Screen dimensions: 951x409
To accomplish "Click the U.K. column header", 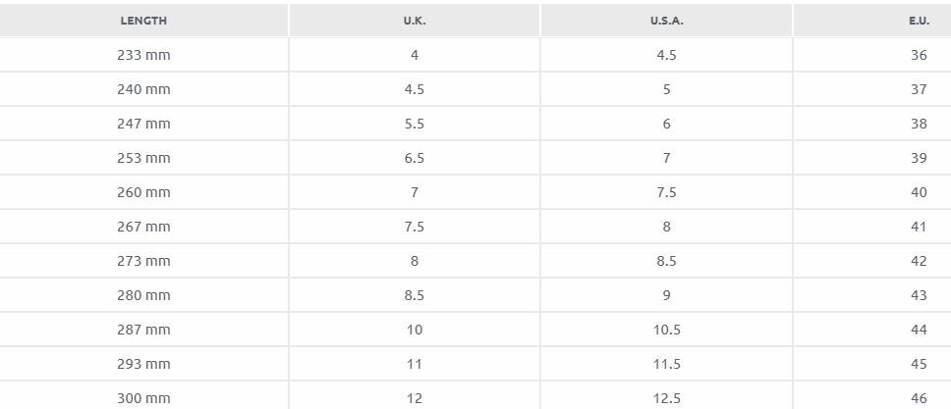I will point(415,21).
